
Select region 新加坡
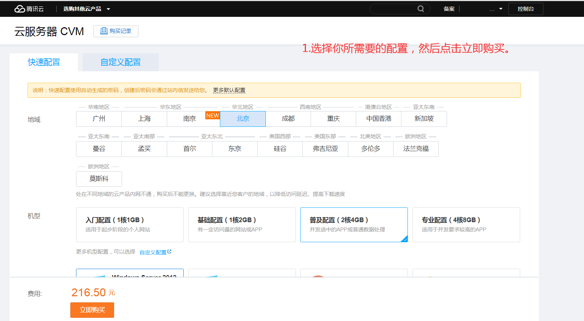pos(424,119)
